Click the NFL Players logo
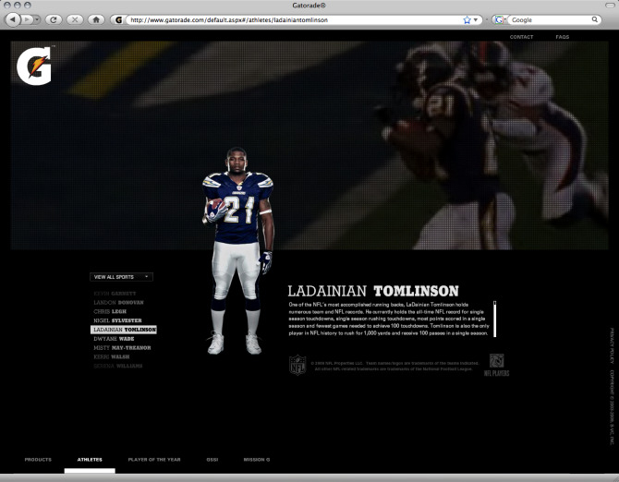Viewport: 619px width, 482px height. point(496,364)
